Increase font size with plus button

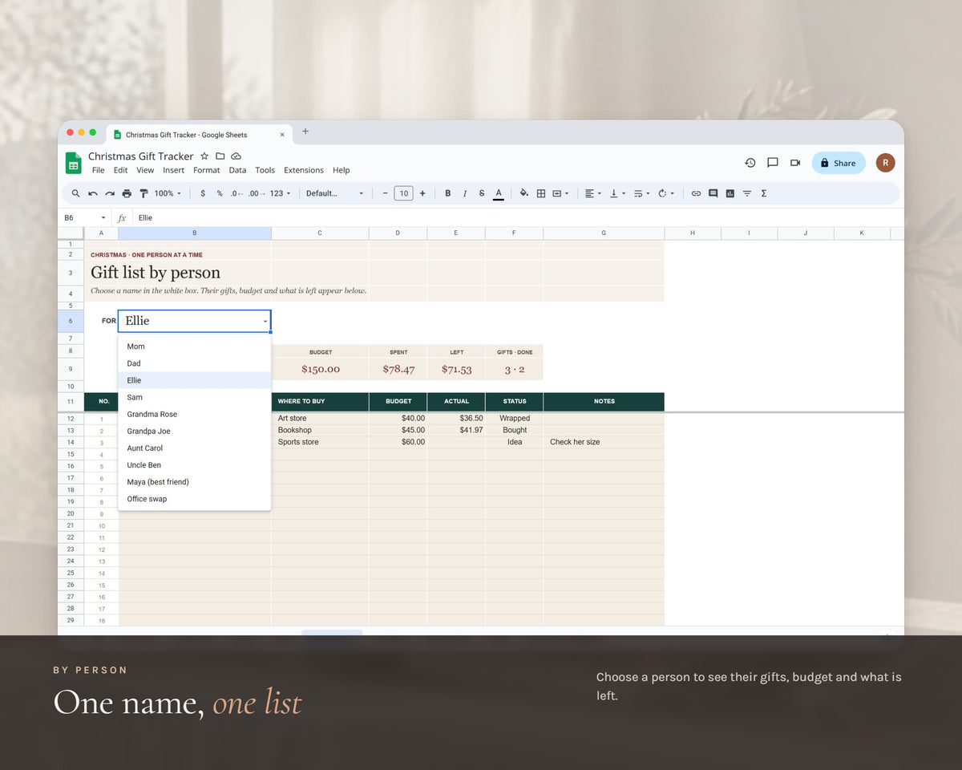click(422, 193)
